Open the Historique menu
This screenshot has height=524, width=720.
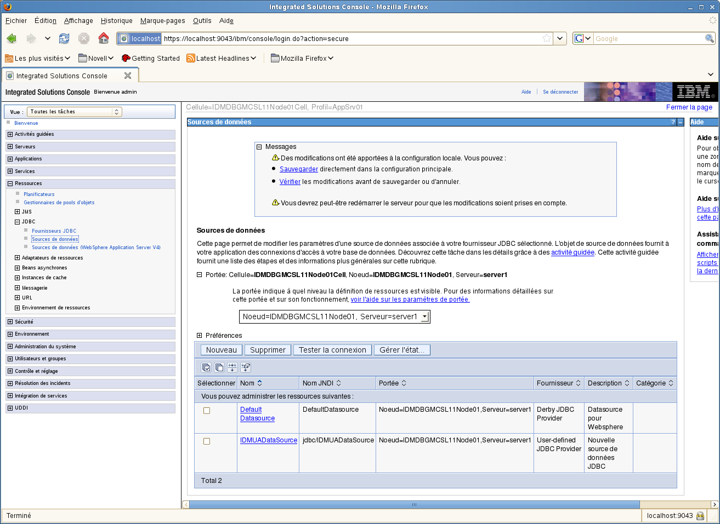[x=116, y=21]
